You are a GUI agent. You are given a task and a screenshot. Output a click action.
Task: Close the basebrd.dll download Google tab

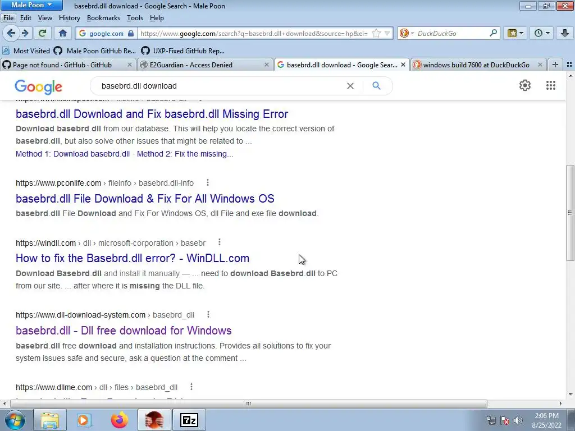pyautogui.click(x=403, y=65)
